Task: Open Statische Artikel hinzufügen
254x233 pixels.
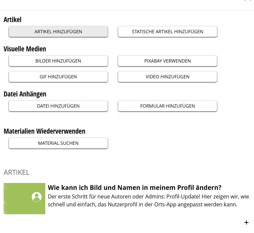Action: coord(167,32)
